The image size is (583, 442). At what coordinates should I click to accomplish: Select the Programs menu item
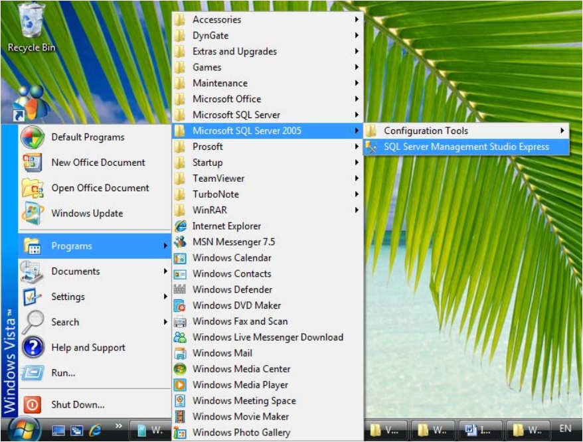94,246
